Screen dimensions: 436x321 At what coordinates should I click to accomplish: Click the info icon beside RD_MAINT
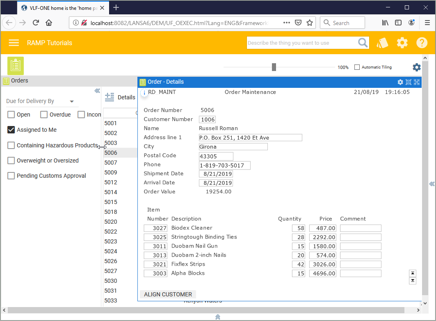coord(144,93)
